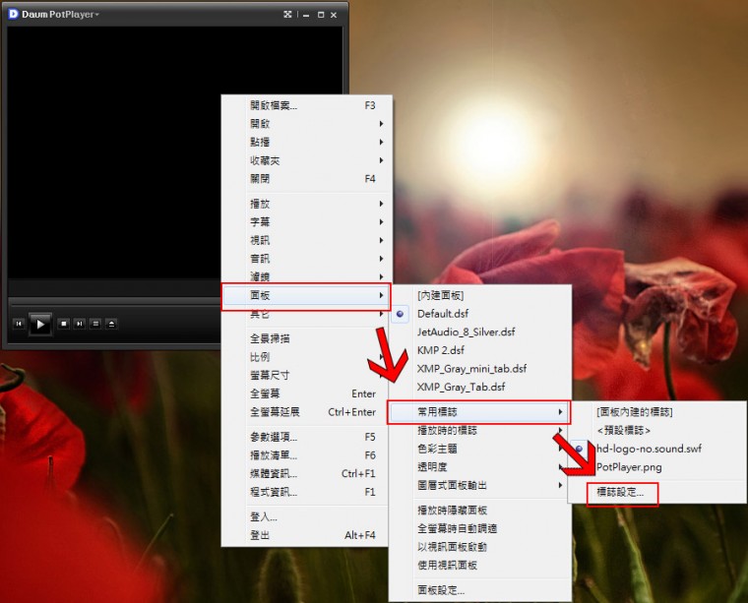Image resolution: width=748 pixels, height=603 pixels.
Task: Click 登入... menu entry
Action: click(305, 516)
